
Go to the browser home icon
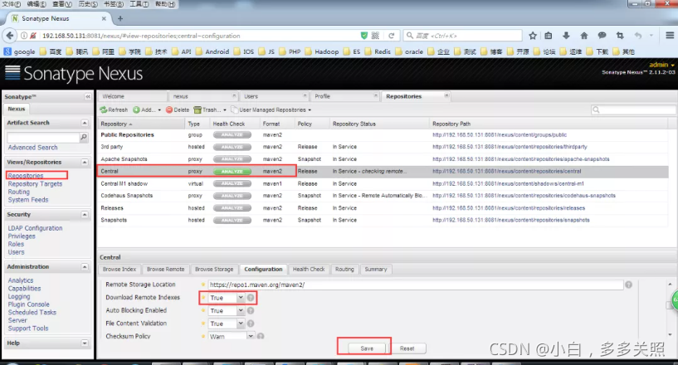click(x=583, y=36)
